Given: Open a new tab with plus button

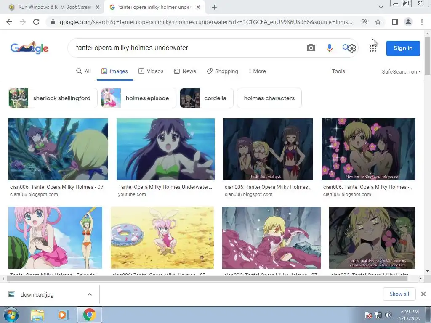Looking at the screenshot, I should coord(214,7).
